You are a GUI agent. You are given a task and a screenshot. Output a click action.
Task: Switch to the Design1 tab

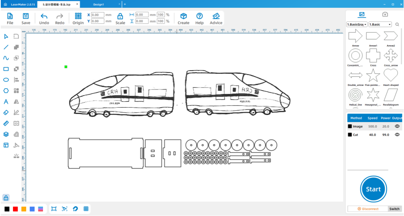[99, 4]
